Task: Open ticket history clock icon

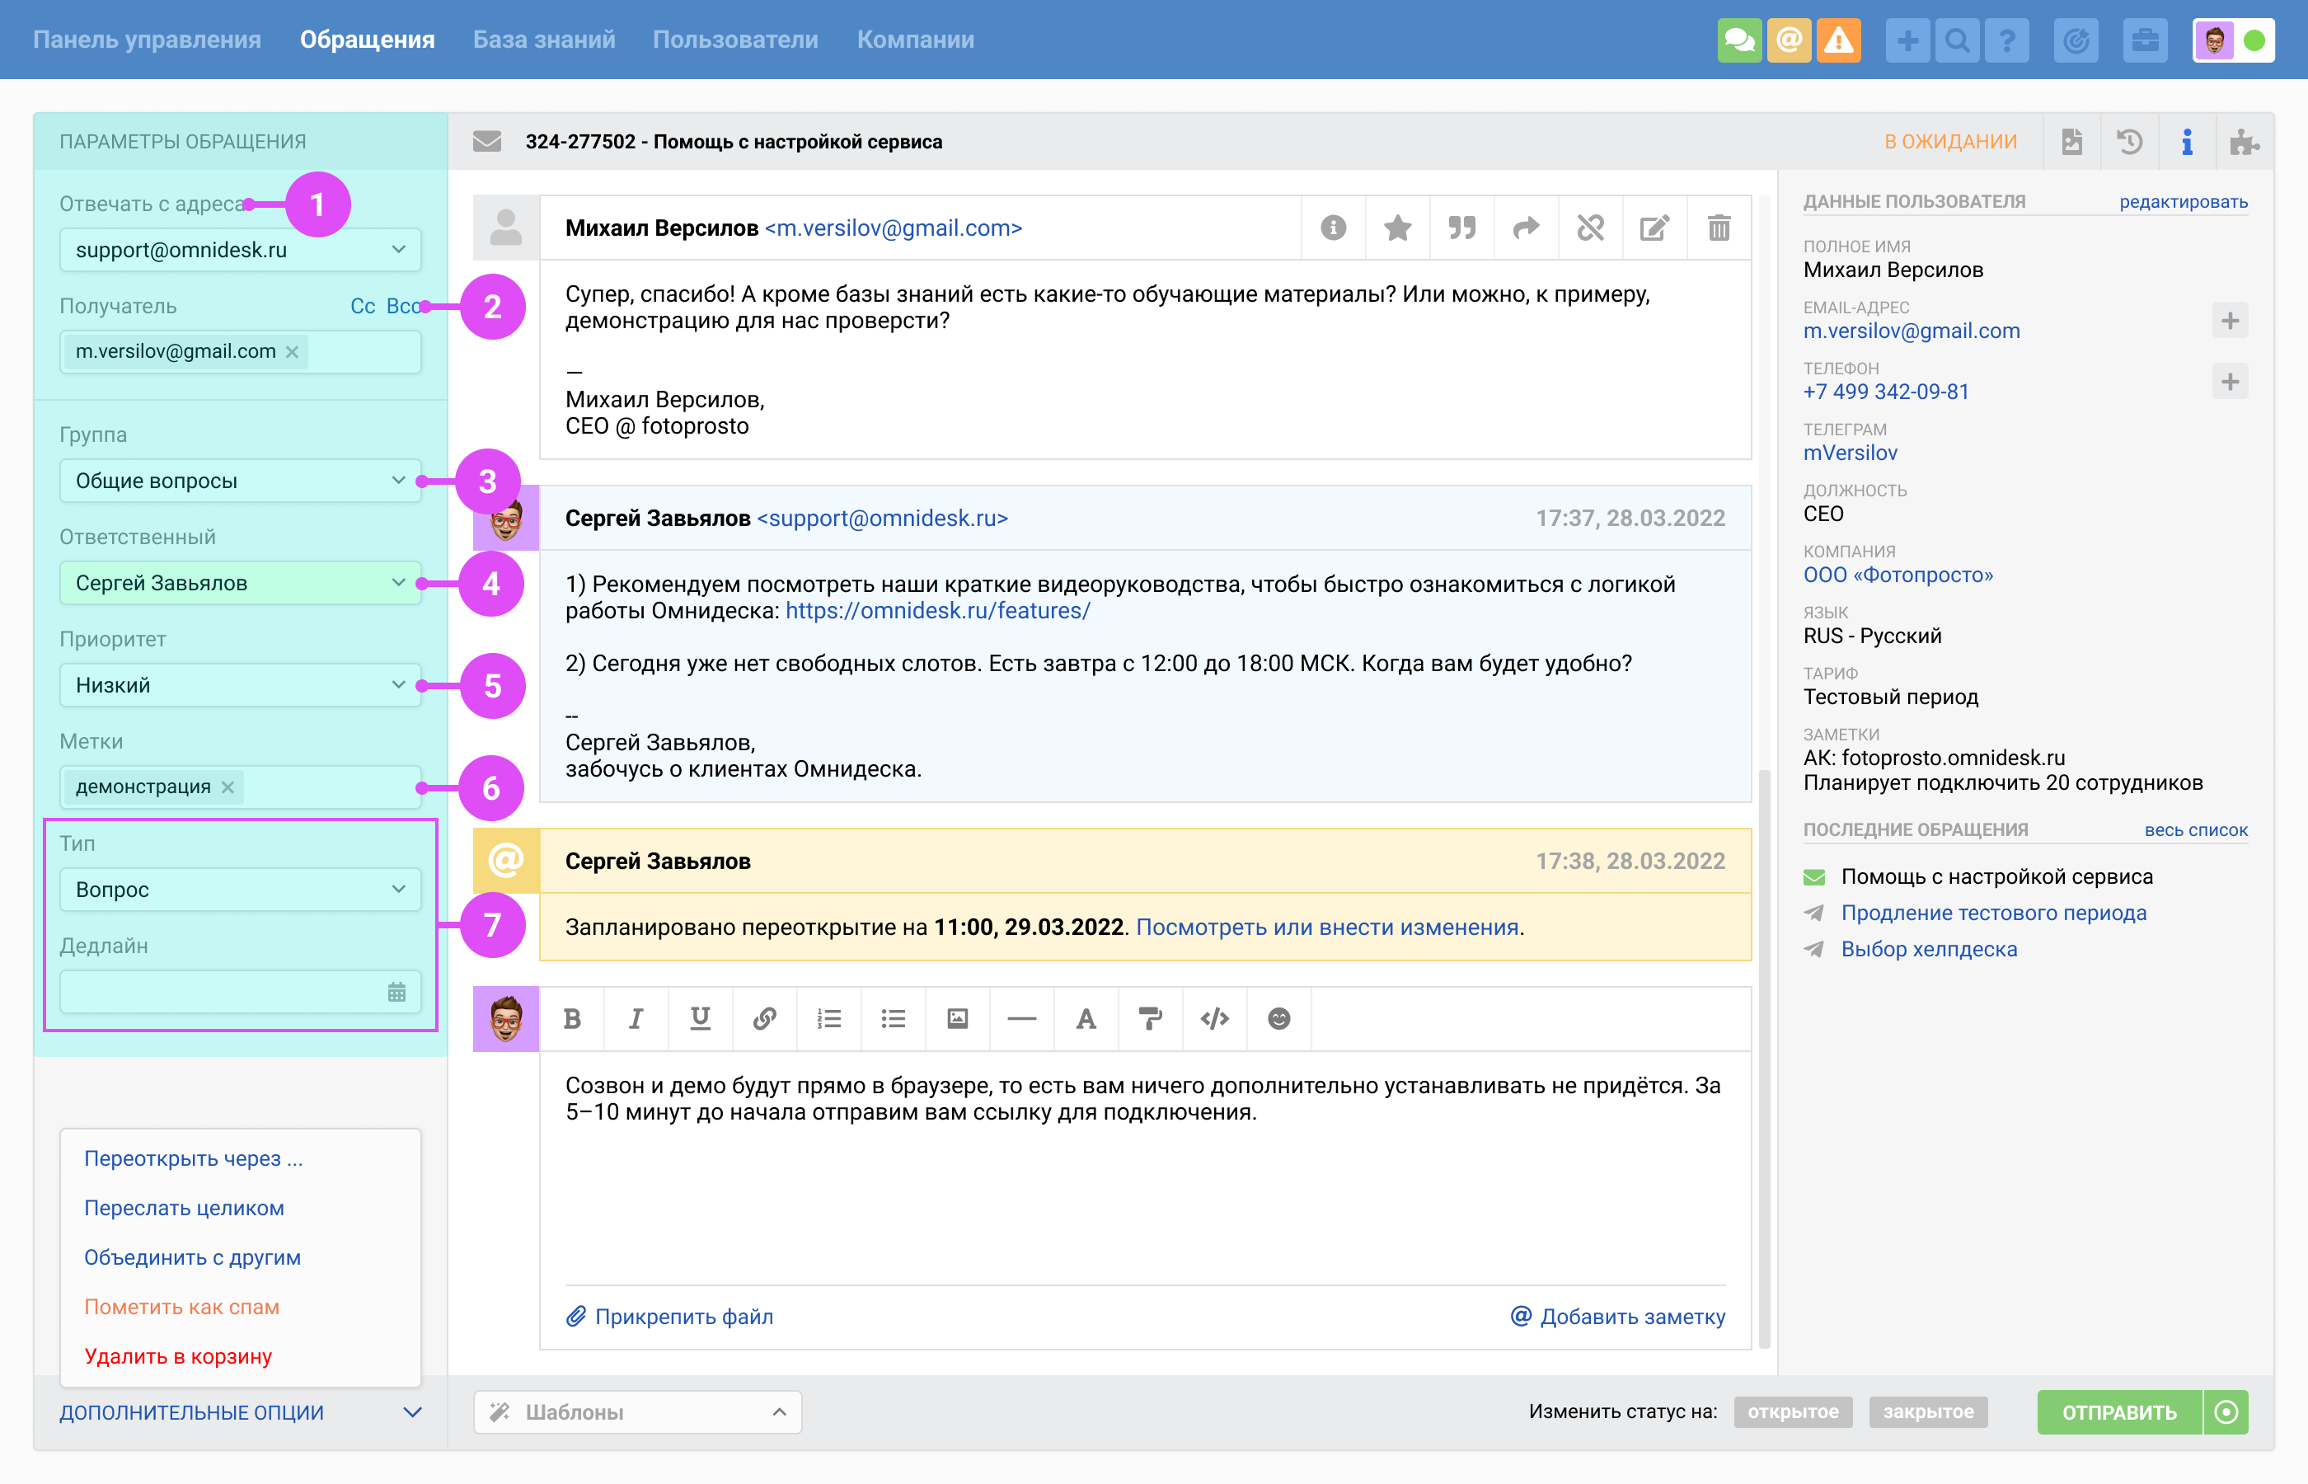Action: [2129, 143]
